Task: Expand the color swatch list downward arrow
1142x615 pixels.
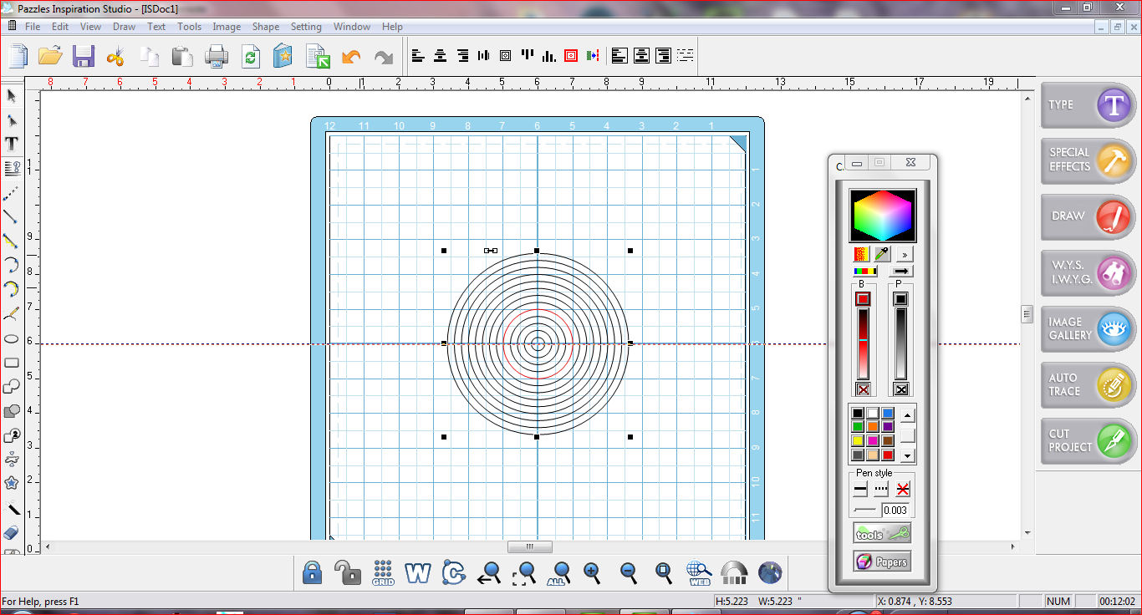Action: pos(908,455)
